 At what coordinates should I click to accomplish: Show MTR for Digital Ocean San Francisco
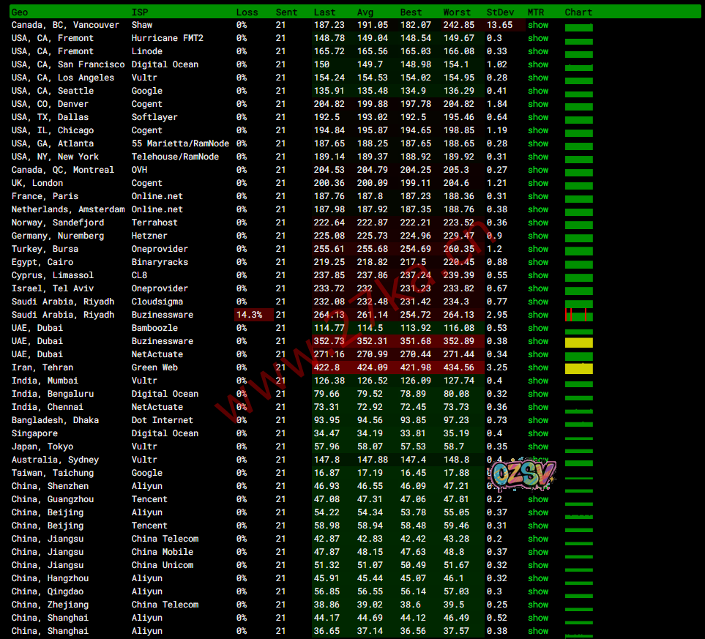pos(538,64)
